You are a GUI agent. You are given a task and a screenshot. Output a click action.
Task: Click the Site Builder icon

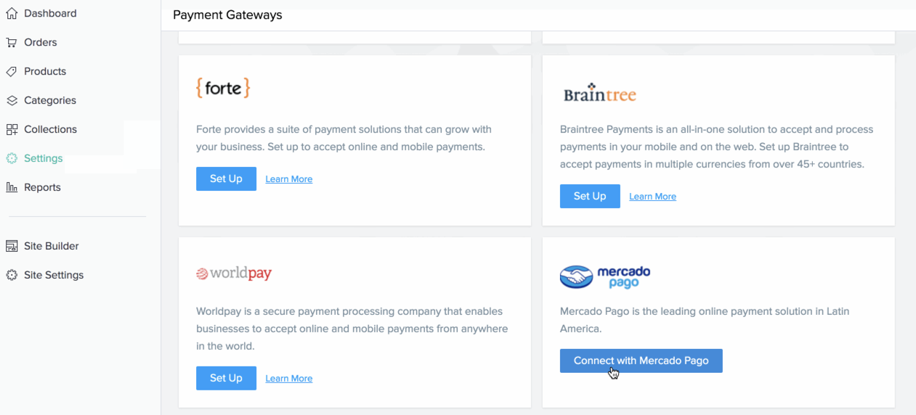(12, 246)
